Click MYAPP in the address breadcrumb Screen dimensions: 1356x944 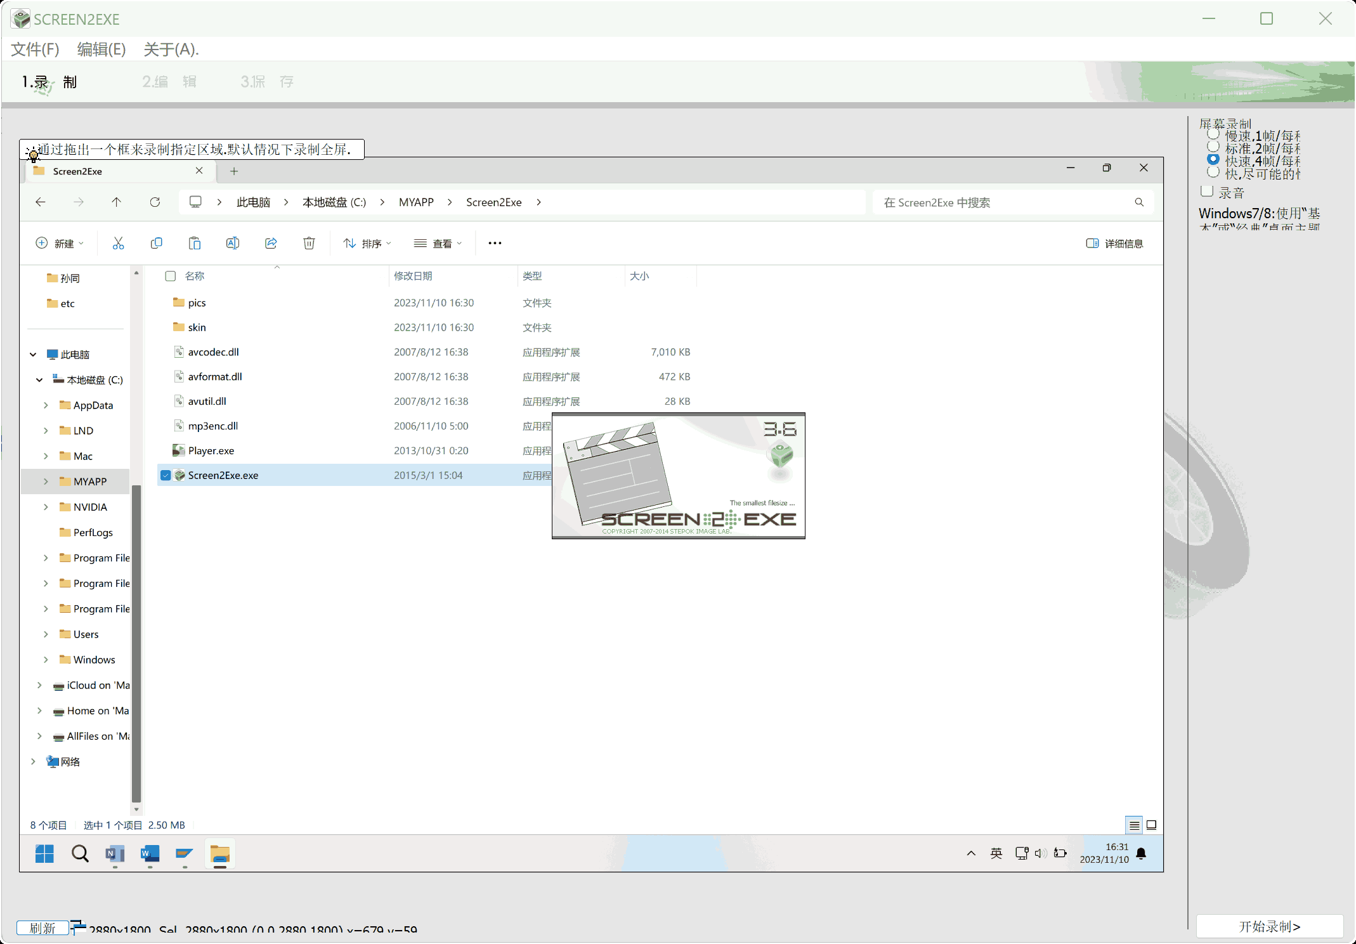(416, 202)
